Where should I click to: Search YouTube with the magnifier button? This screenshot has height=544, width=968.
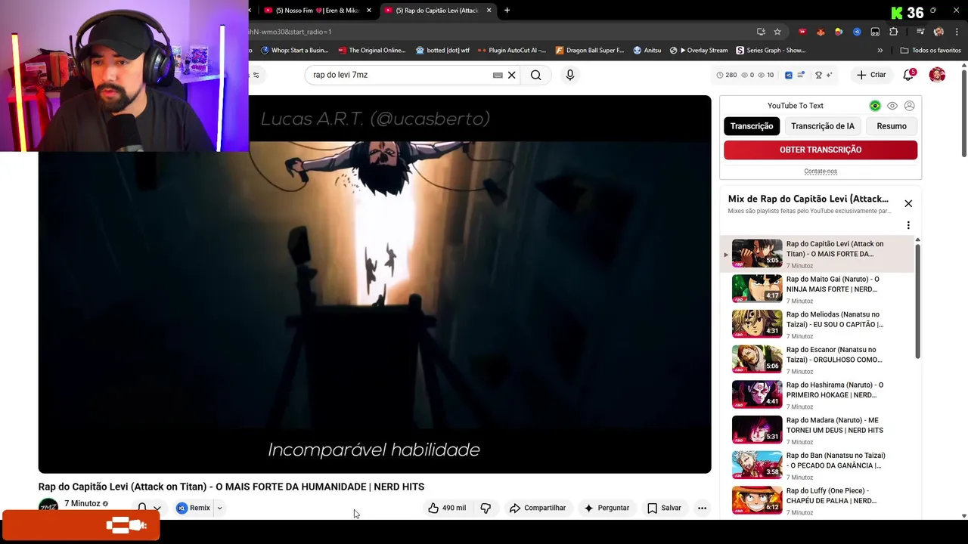click(x=535, y=75)
